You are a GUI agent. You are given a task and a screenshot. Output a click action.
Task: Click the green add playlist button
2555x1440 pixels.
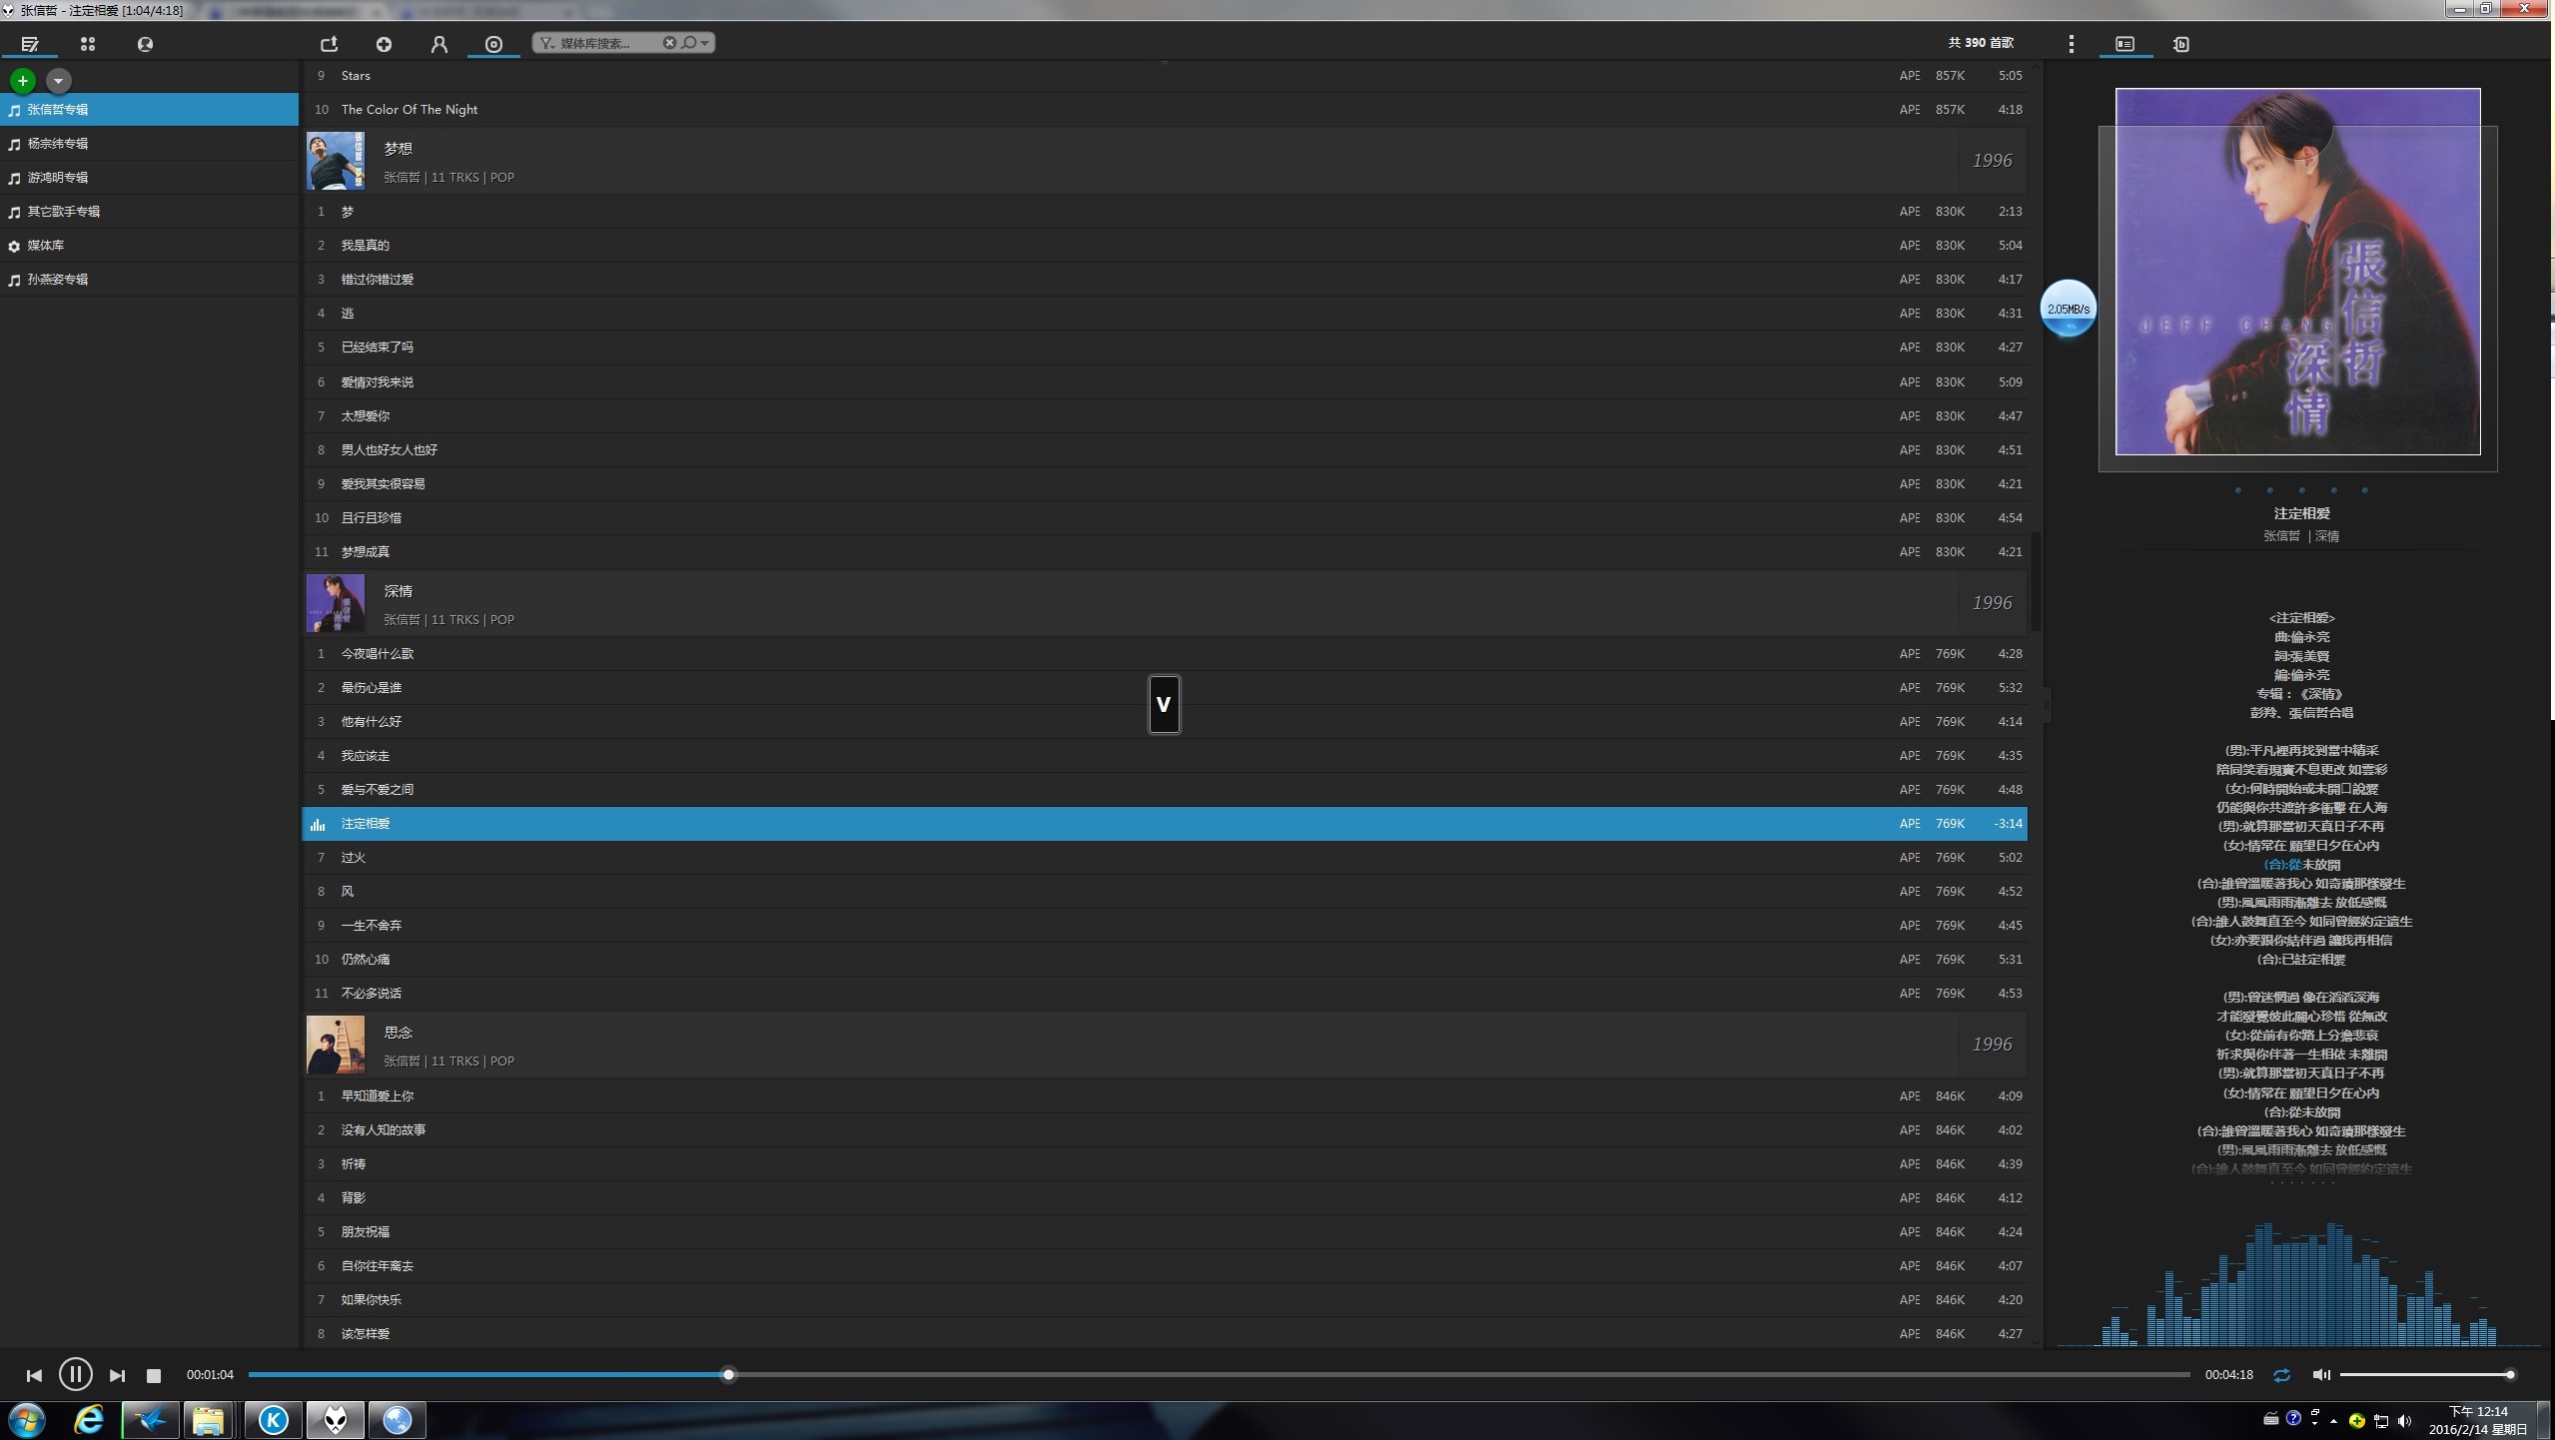point(22,80)
